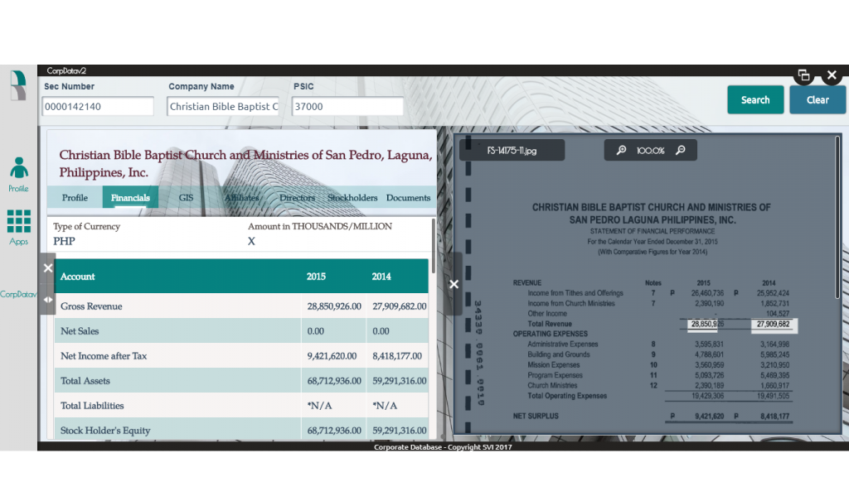Select CorpDatav sidebar item

point(18,294)
